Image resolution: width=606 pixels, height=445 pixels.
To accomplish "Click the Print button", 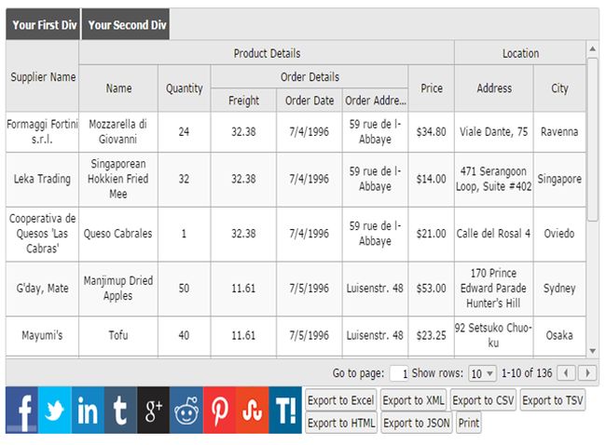I will coord(468,423).
